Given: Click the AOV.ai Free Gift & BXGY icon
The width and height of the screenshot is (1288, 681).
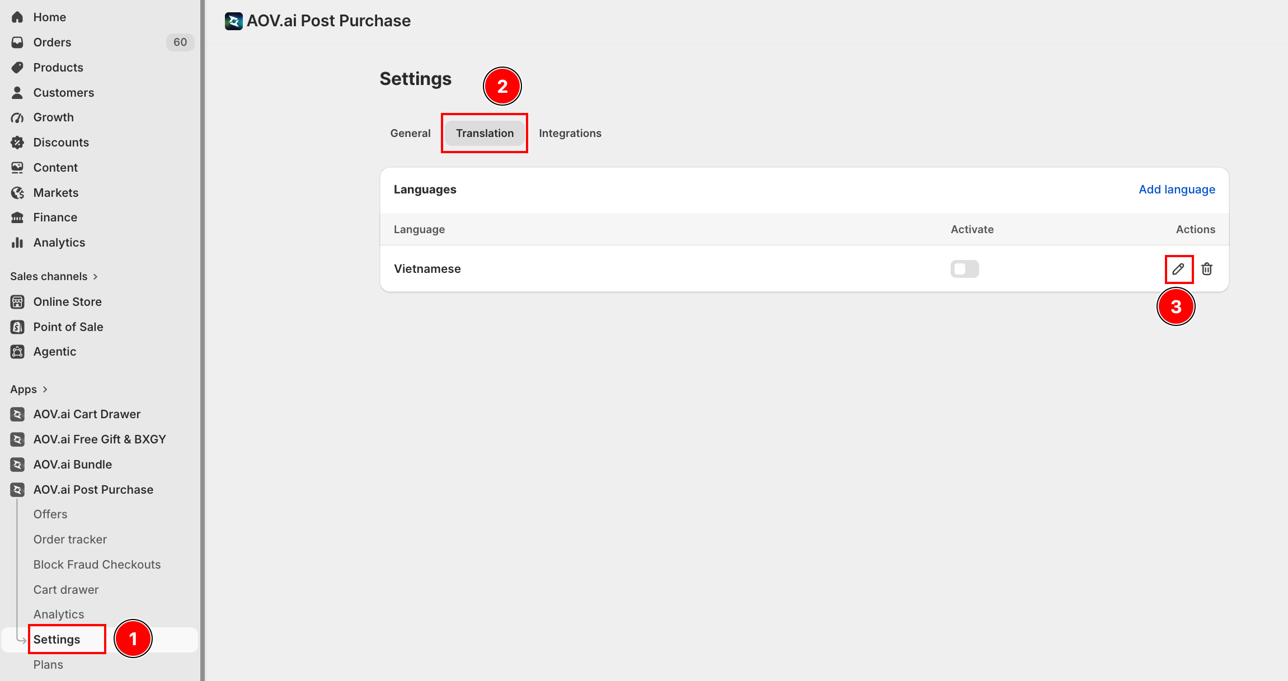Looking at the screenshot, I should (x=17, y=439).
